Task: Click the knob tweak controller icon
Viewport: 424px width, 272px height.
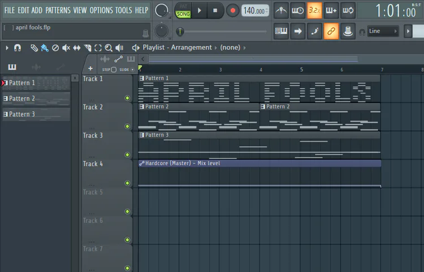Action: [x=348, y=31]
